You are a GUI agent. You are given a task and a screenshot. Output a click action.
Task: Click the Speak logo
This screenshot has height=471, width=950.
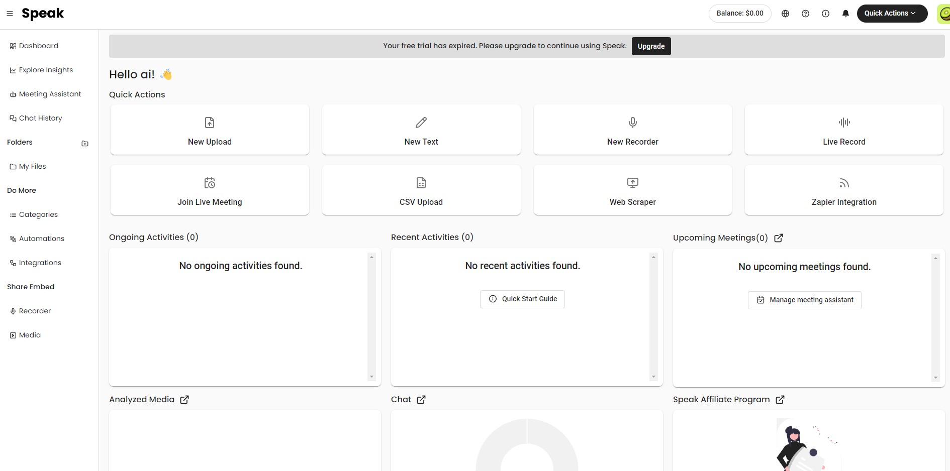[x=43, y=14]
